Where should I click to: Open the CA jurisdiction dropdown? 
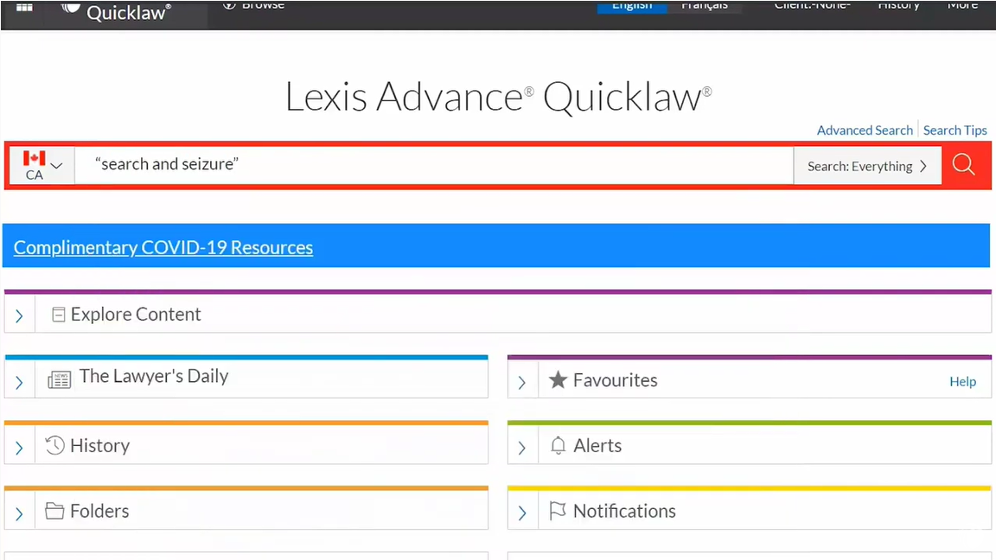(41, 165)
